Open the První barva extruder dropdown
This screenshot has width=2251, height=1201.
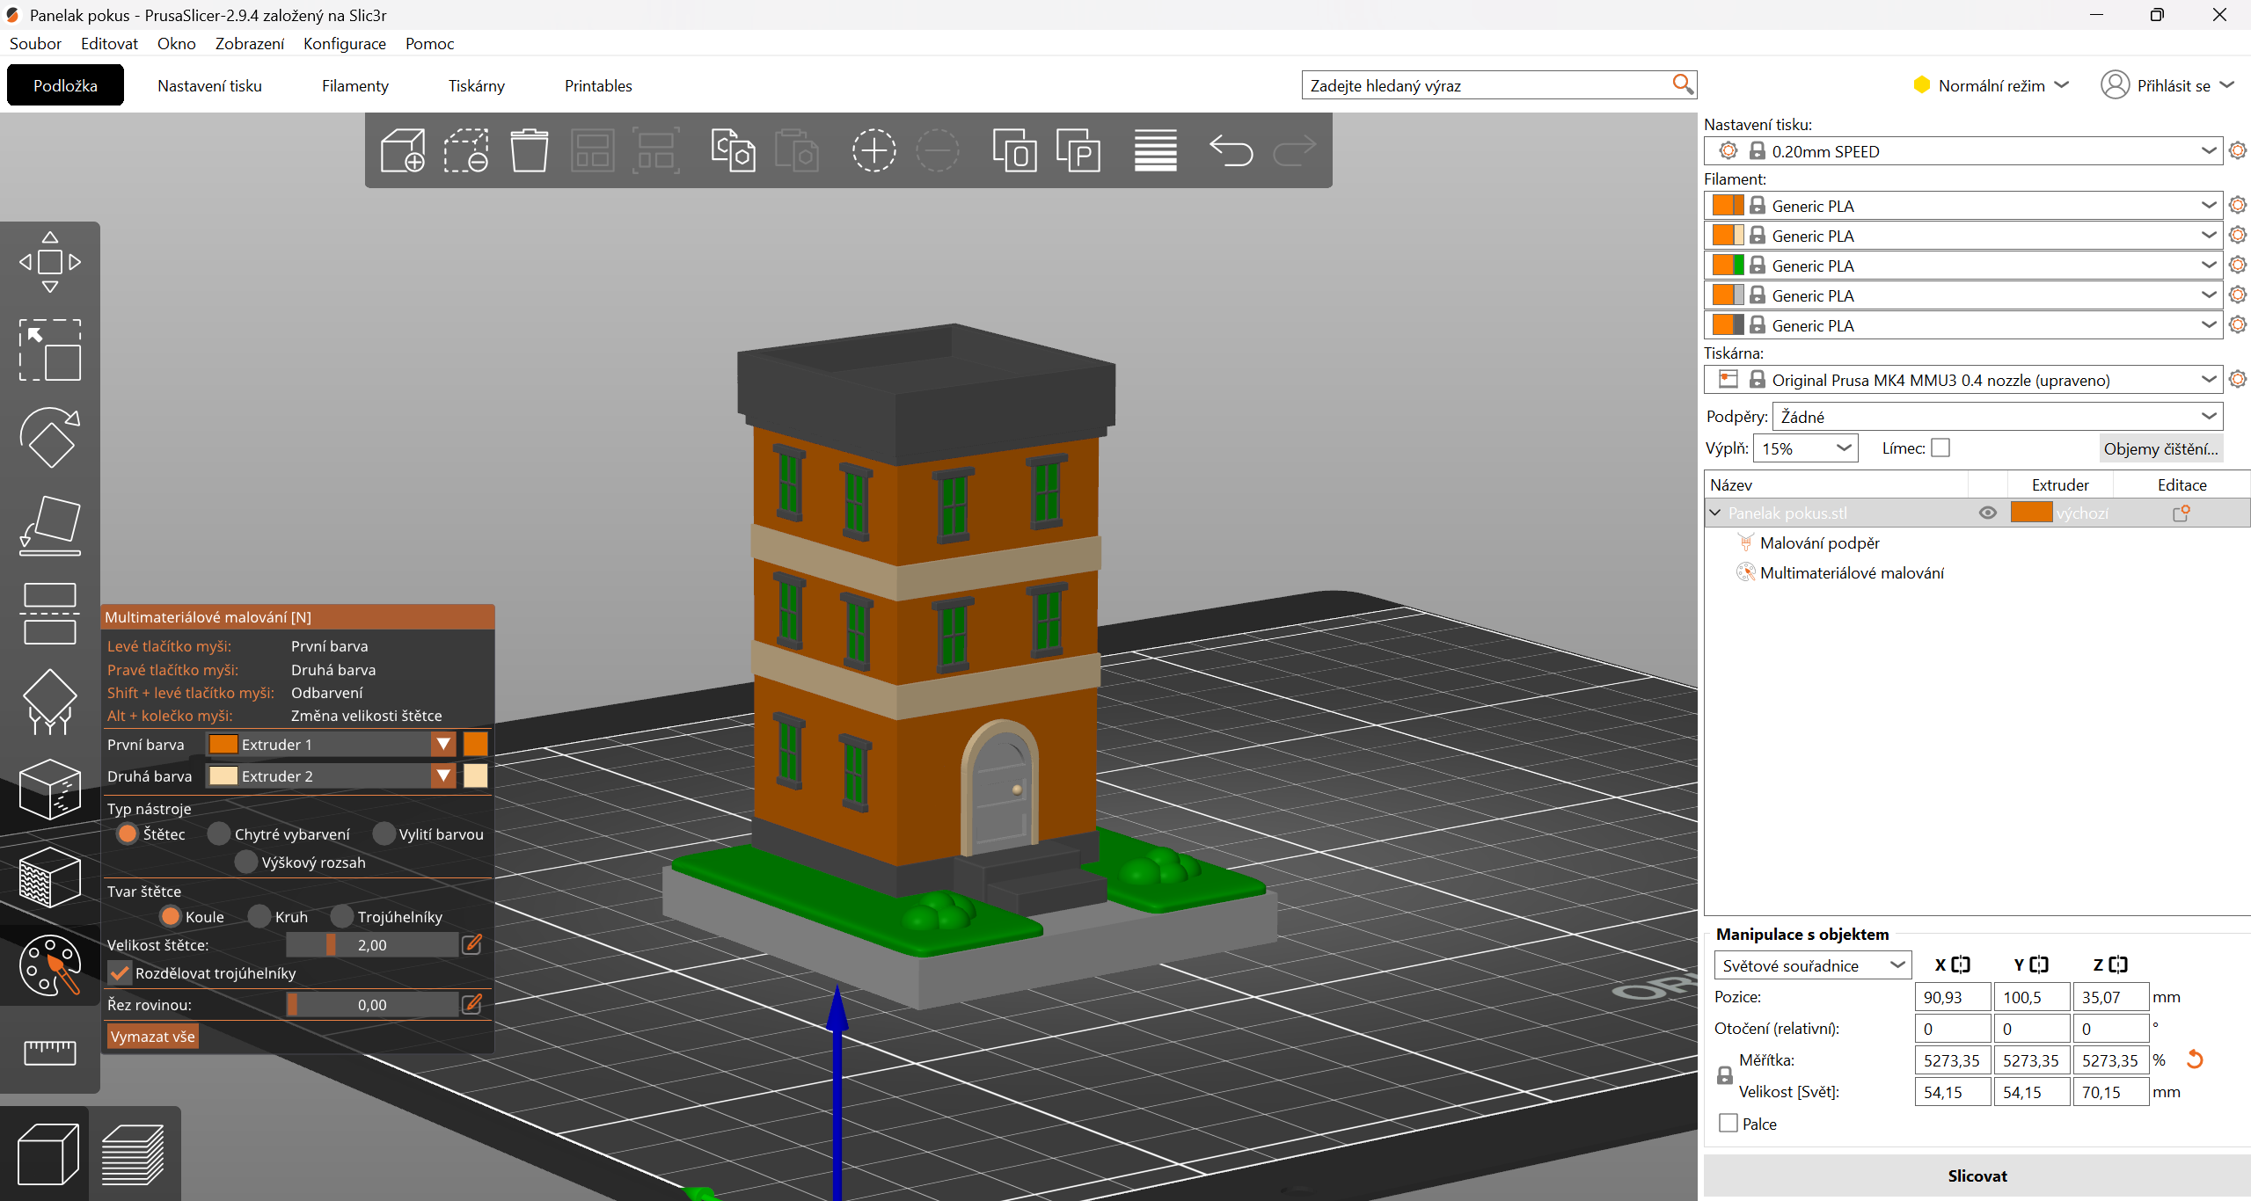443,745
